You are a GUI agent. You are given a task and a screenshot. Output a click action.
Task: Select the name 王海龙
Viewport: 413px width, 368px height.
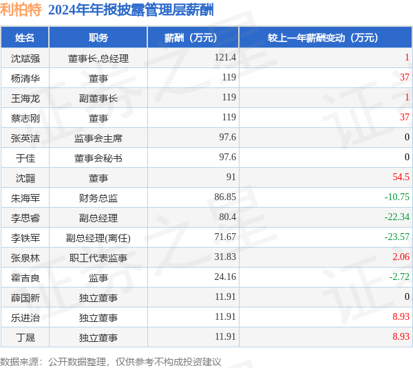[x=25, y=98]
